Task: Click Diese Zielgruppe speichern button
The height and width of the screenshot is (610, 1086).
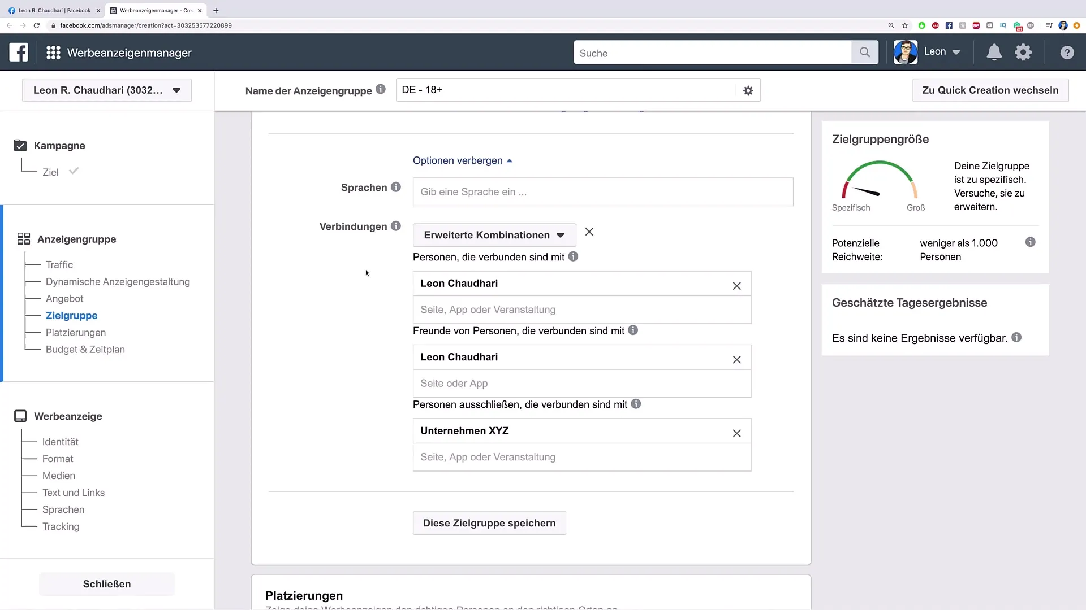Action: click(489, 523)
